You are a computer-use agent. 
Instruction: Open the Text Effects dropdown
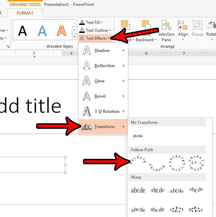(x=95, y=38)
